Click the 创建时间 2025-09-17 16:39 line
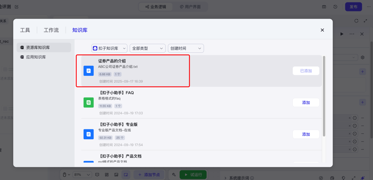The height and width of the screenshot is (180, 373). tap(121, 81)
